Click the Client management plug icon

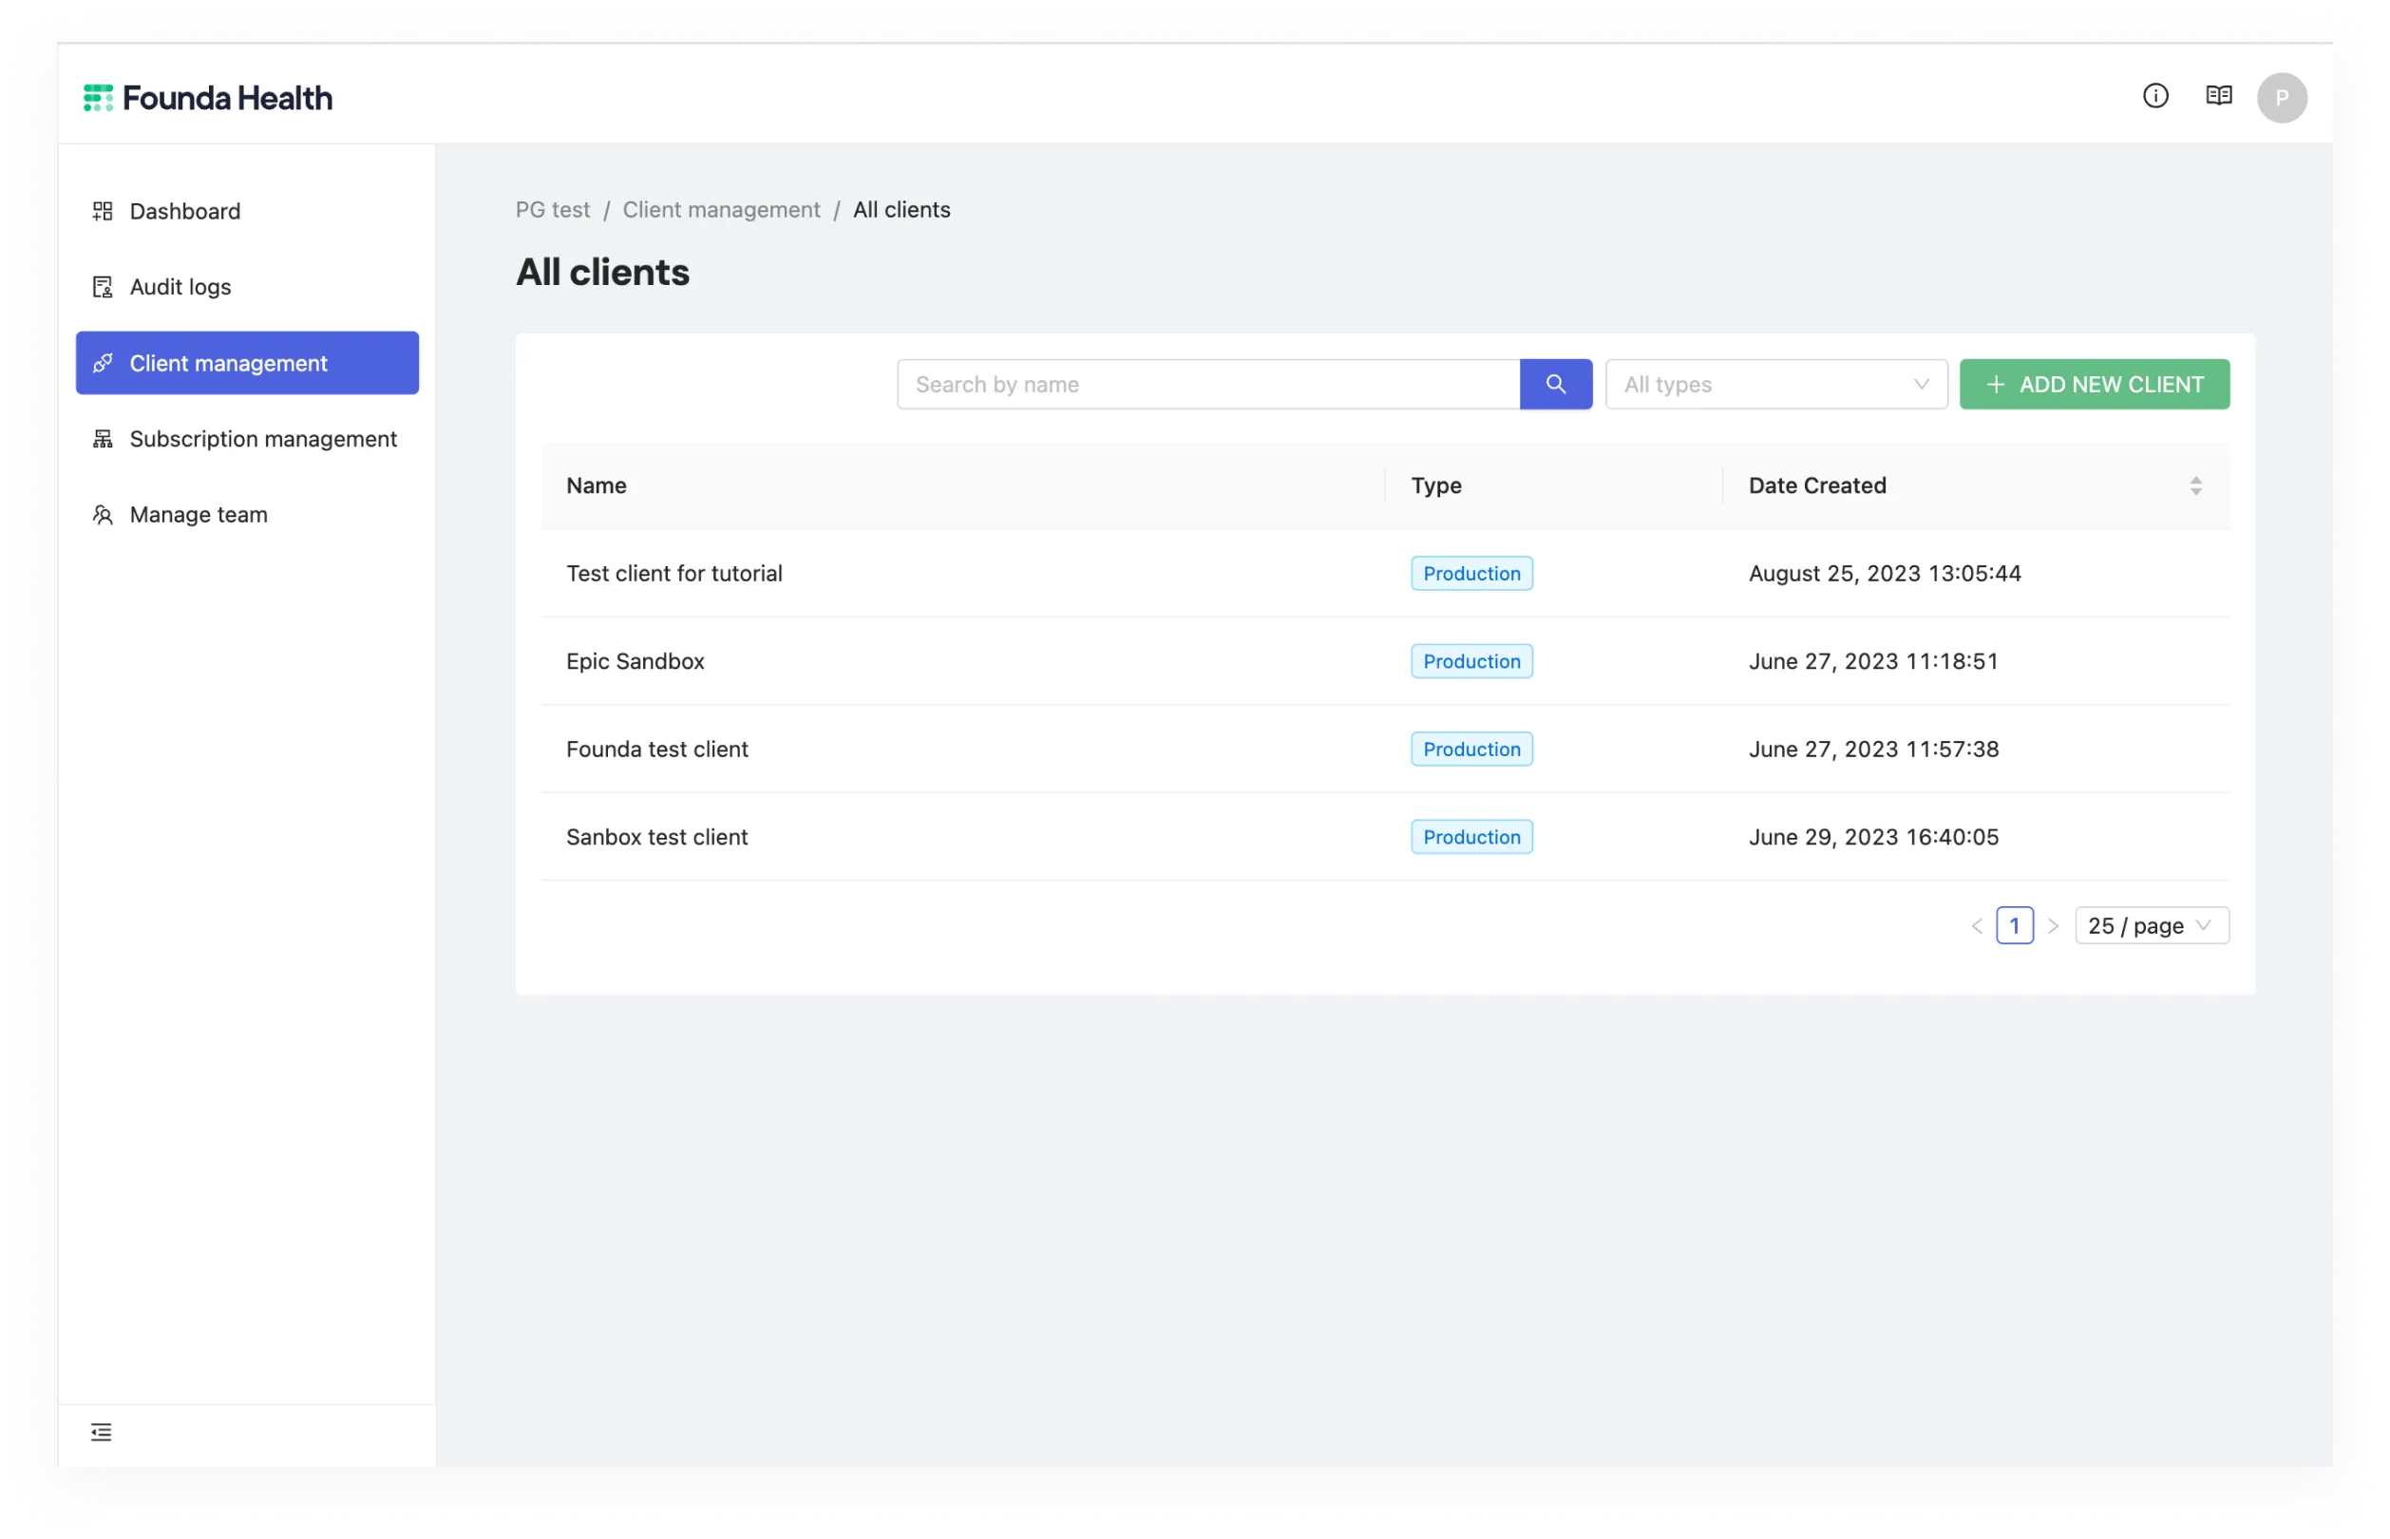point(102,363)
